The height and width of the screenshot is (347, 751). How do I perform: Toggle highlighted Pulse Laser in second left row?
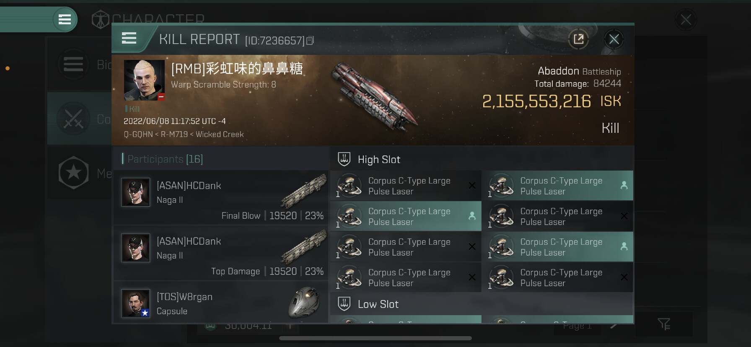[x=406, y=216]
